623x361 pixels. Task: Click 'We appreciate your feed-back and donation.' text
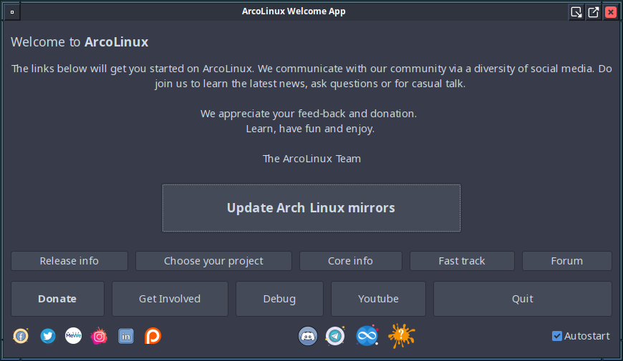tap(309, 114)
